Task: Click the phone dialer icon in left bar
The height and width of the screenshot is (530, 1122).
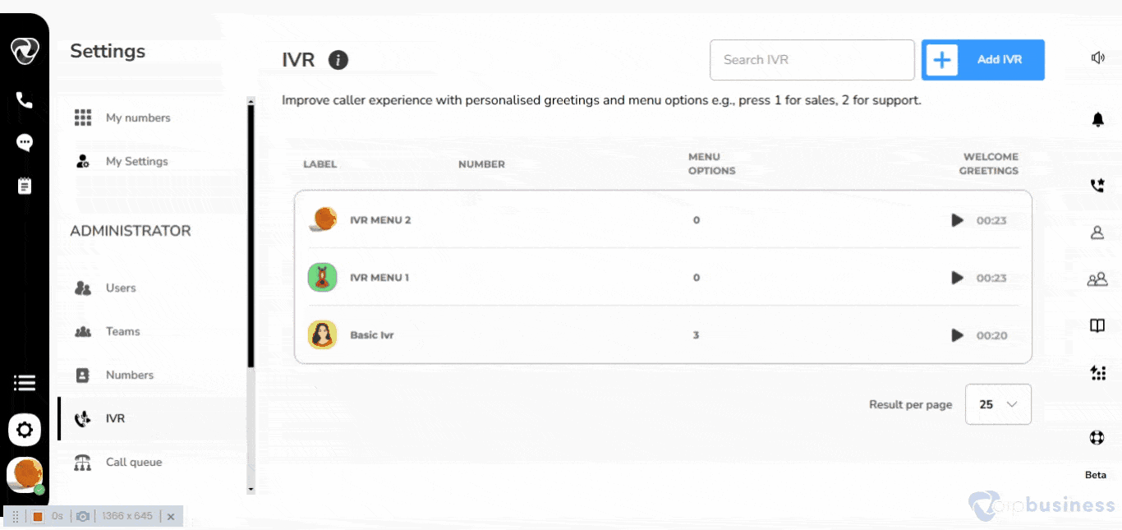Action: [25, 100]
